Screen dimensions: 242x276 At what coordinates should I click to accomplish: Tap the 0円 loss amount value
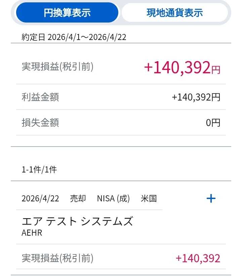click(x=213, y=123)
